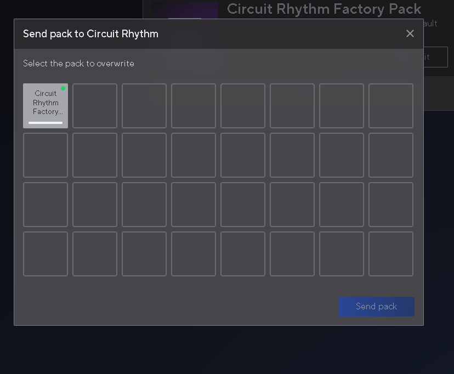The image size is (454, 374).
Task: Close the Send pack dialog
Action: coord(410,33)
